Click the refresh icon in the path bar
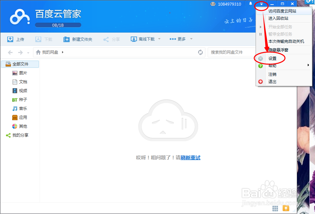This screenshot has width=315, height=214. [x=200, y=52]
